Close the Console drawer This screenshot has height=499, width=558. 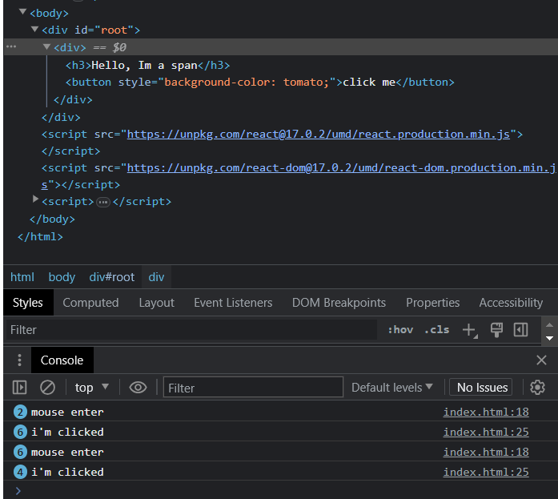(x=541, y=360)
